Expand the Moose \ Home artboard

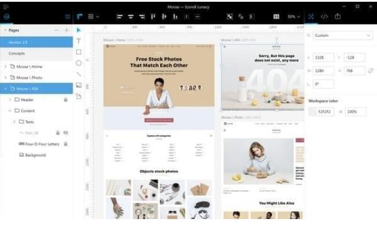6,66
